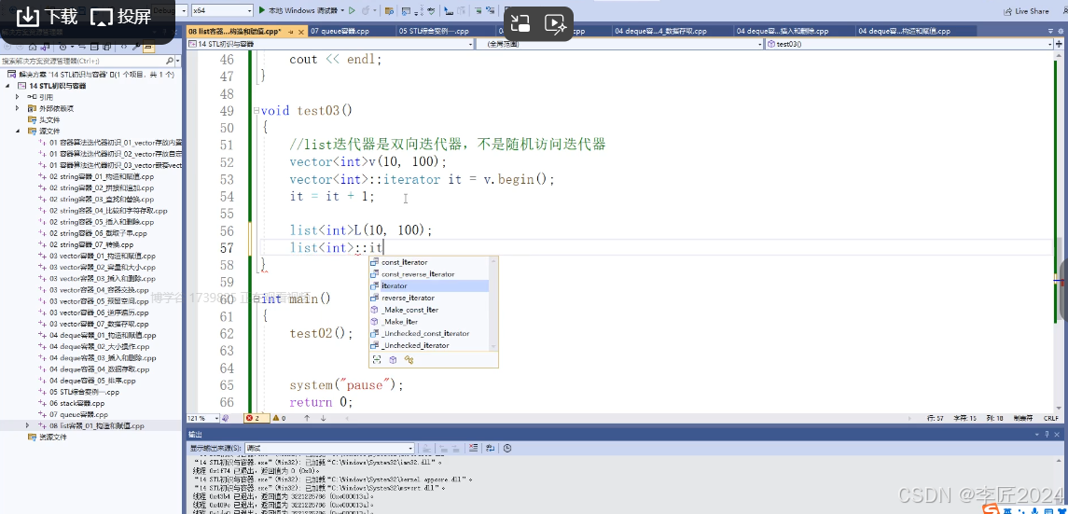Click the properties wrench icon

pyautogui.click(x=137, y=47)
